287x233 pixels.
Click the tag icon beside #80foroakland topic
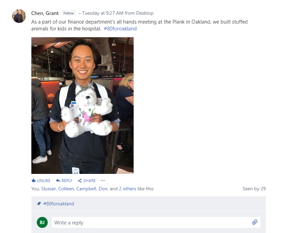click(39, 204)
